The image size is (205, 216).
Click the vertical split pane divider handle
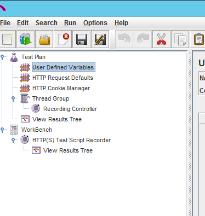(190, 133)
